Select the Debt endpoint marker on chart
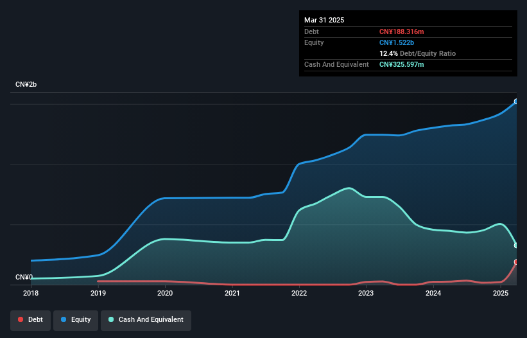Screen dimensions: 527x338 [516, 262]
